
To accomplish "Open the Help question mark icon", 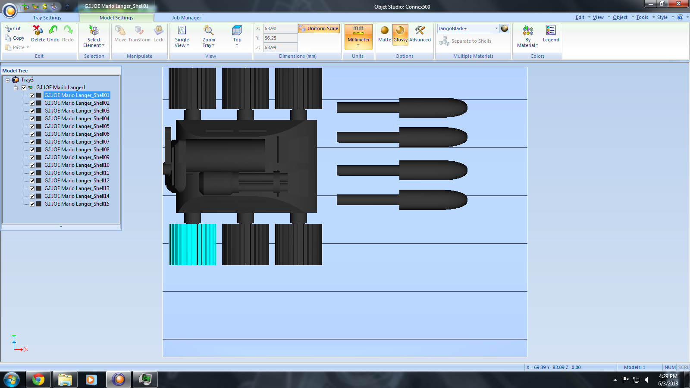I will pos(680,17).
